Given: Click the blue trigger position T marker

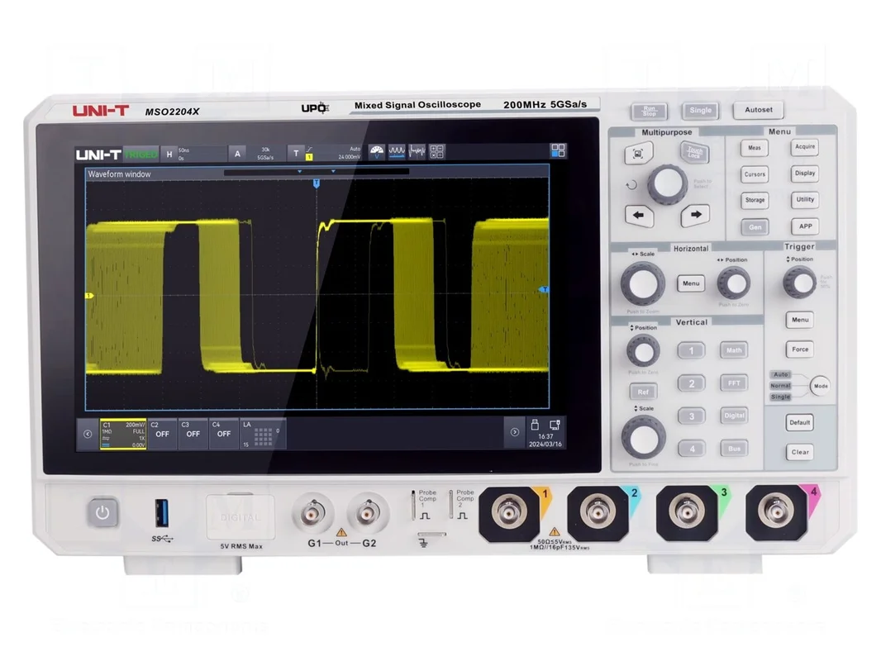Looking at the screenshot, I should point(317,183).
